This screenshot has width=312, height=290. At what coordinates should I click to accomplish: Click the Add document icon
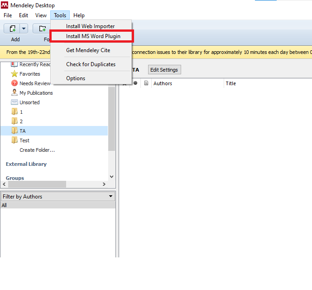coord(12,29)
